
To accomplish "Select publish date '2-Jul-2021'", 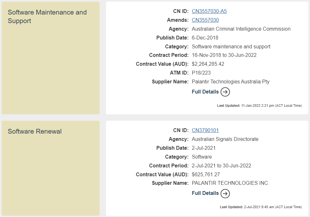I will pyautogui.click(x=204, y=148).
